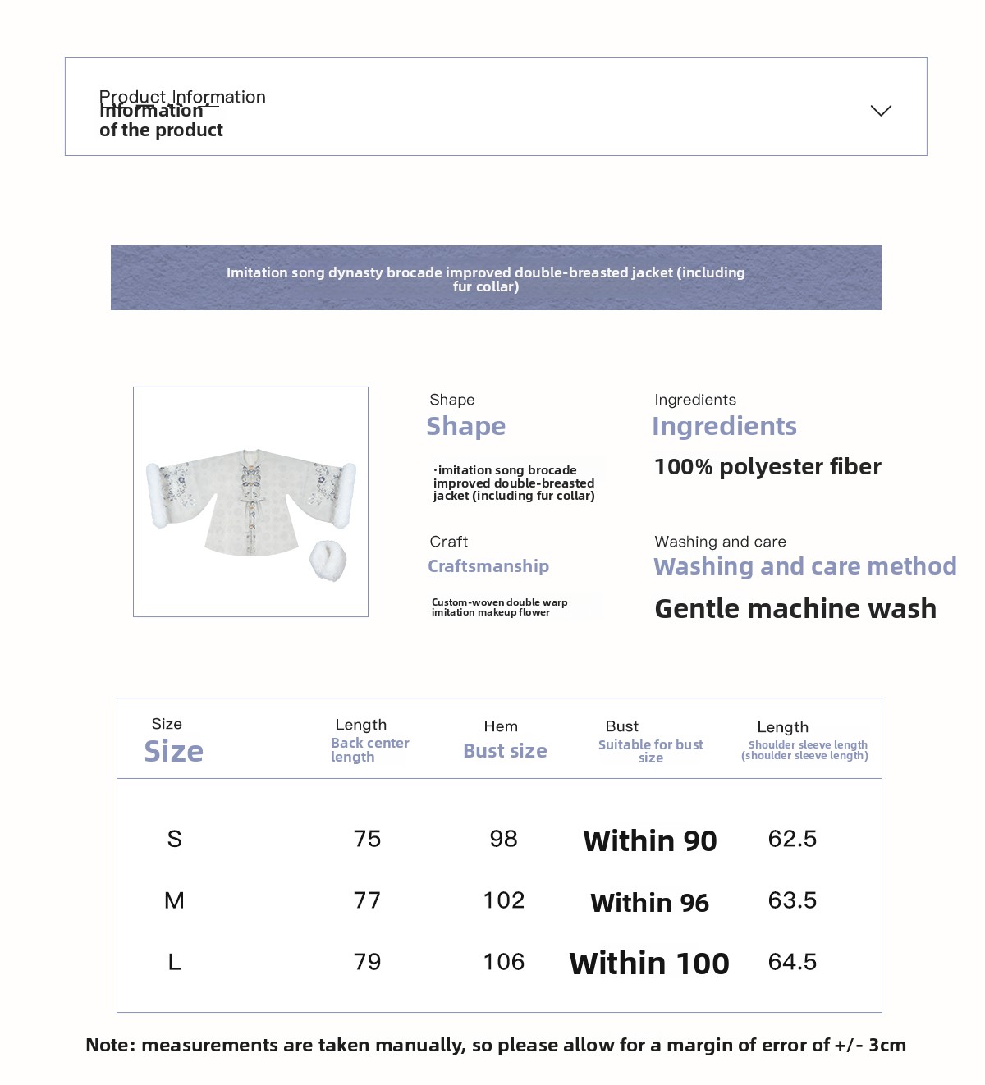Select the L size row label
The image size is (985, 1085).
pos(175,962)
